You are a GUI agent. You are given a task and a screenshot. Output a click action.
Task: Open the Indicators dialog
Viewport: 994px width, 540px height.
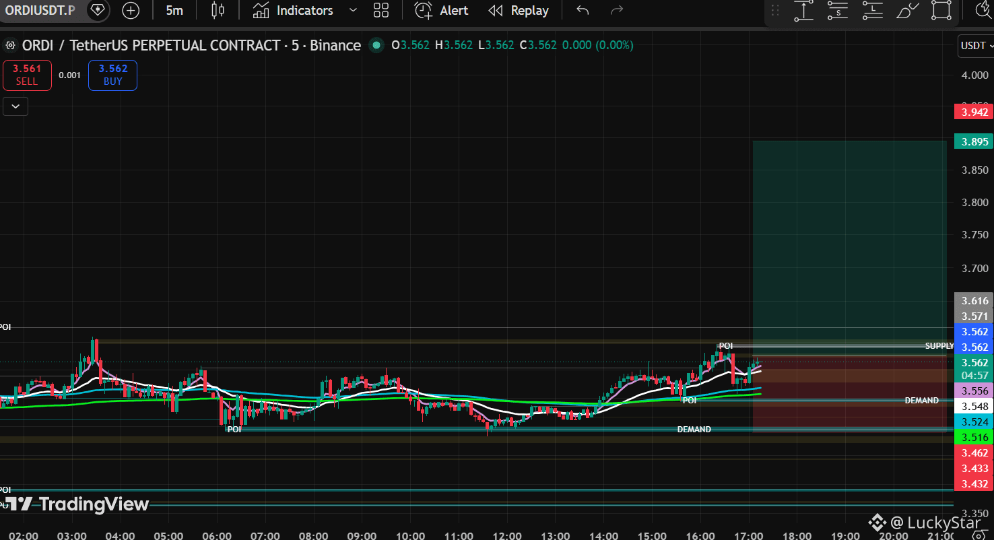tap(293, 10)
